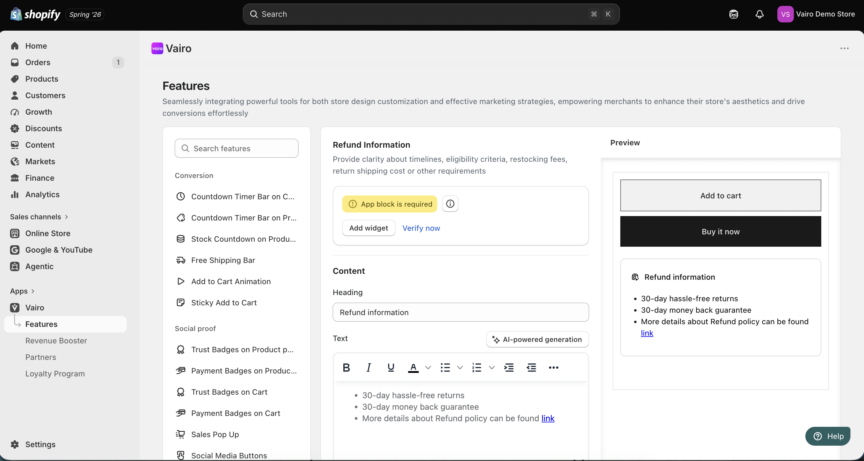Open Analytics in sidebar

click(65, 194)
